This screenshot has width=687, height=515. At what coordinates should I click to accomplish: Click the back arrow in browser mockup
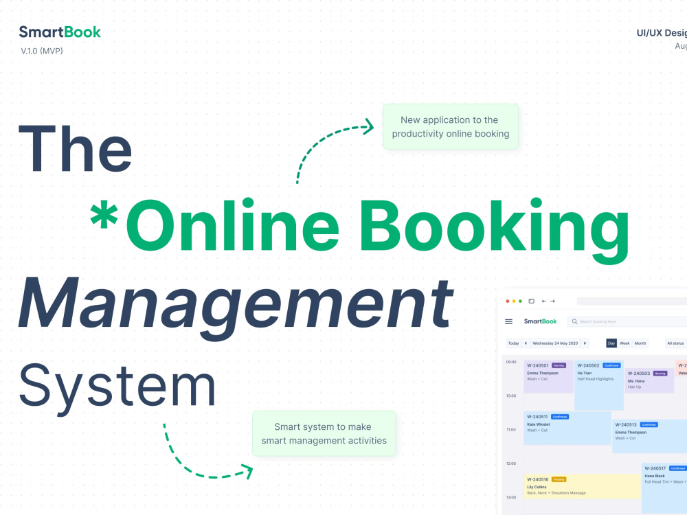coord(543,301)
